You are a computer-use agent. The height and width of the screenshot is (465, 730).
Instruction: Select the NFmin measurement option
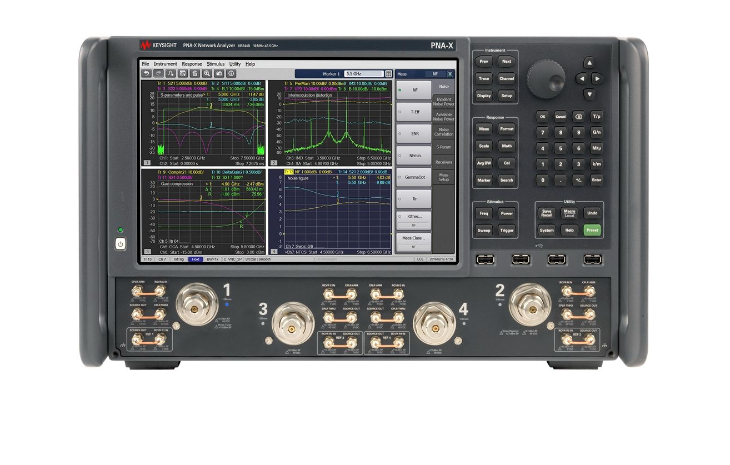[x=413, y=155]
